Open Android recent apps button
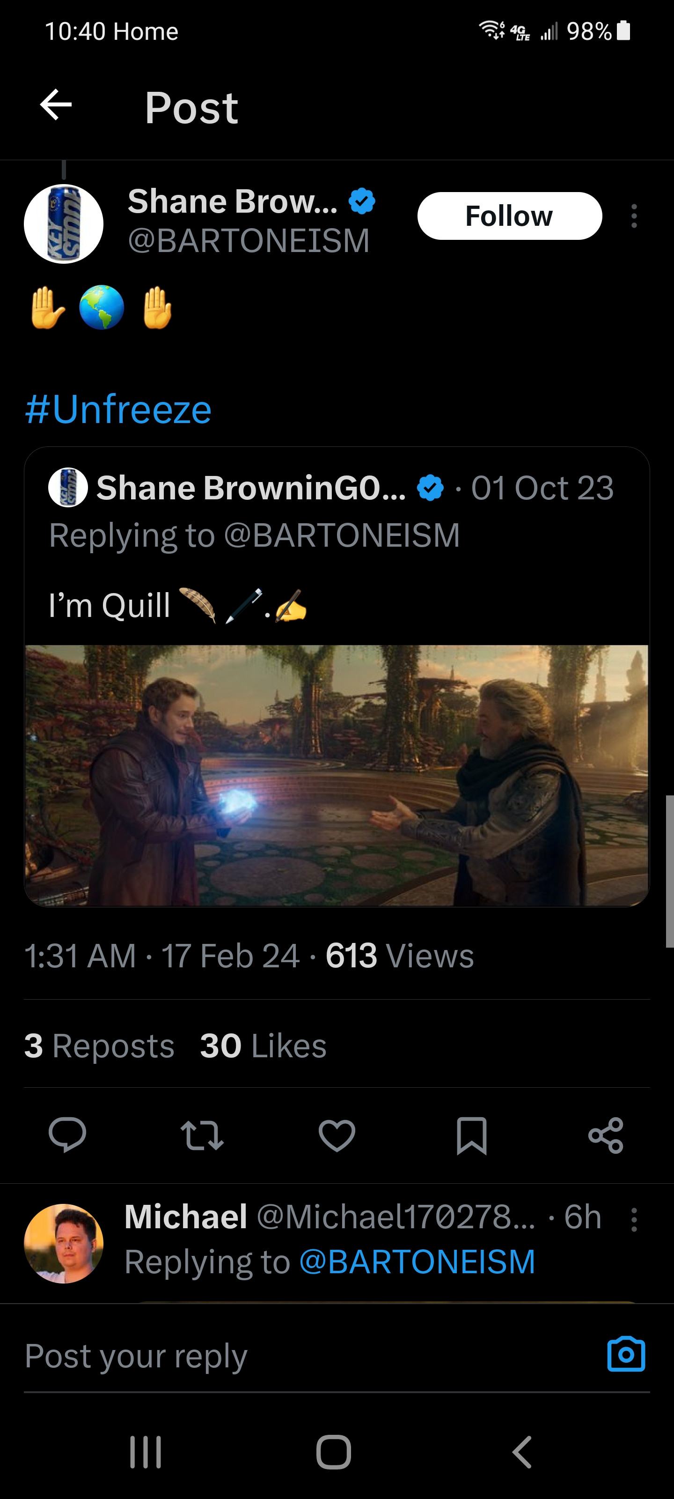 146,1453
